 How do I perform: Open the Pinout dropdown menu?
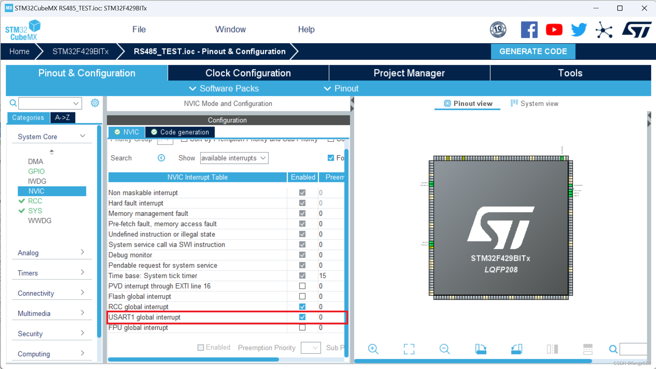pos(341,88)
